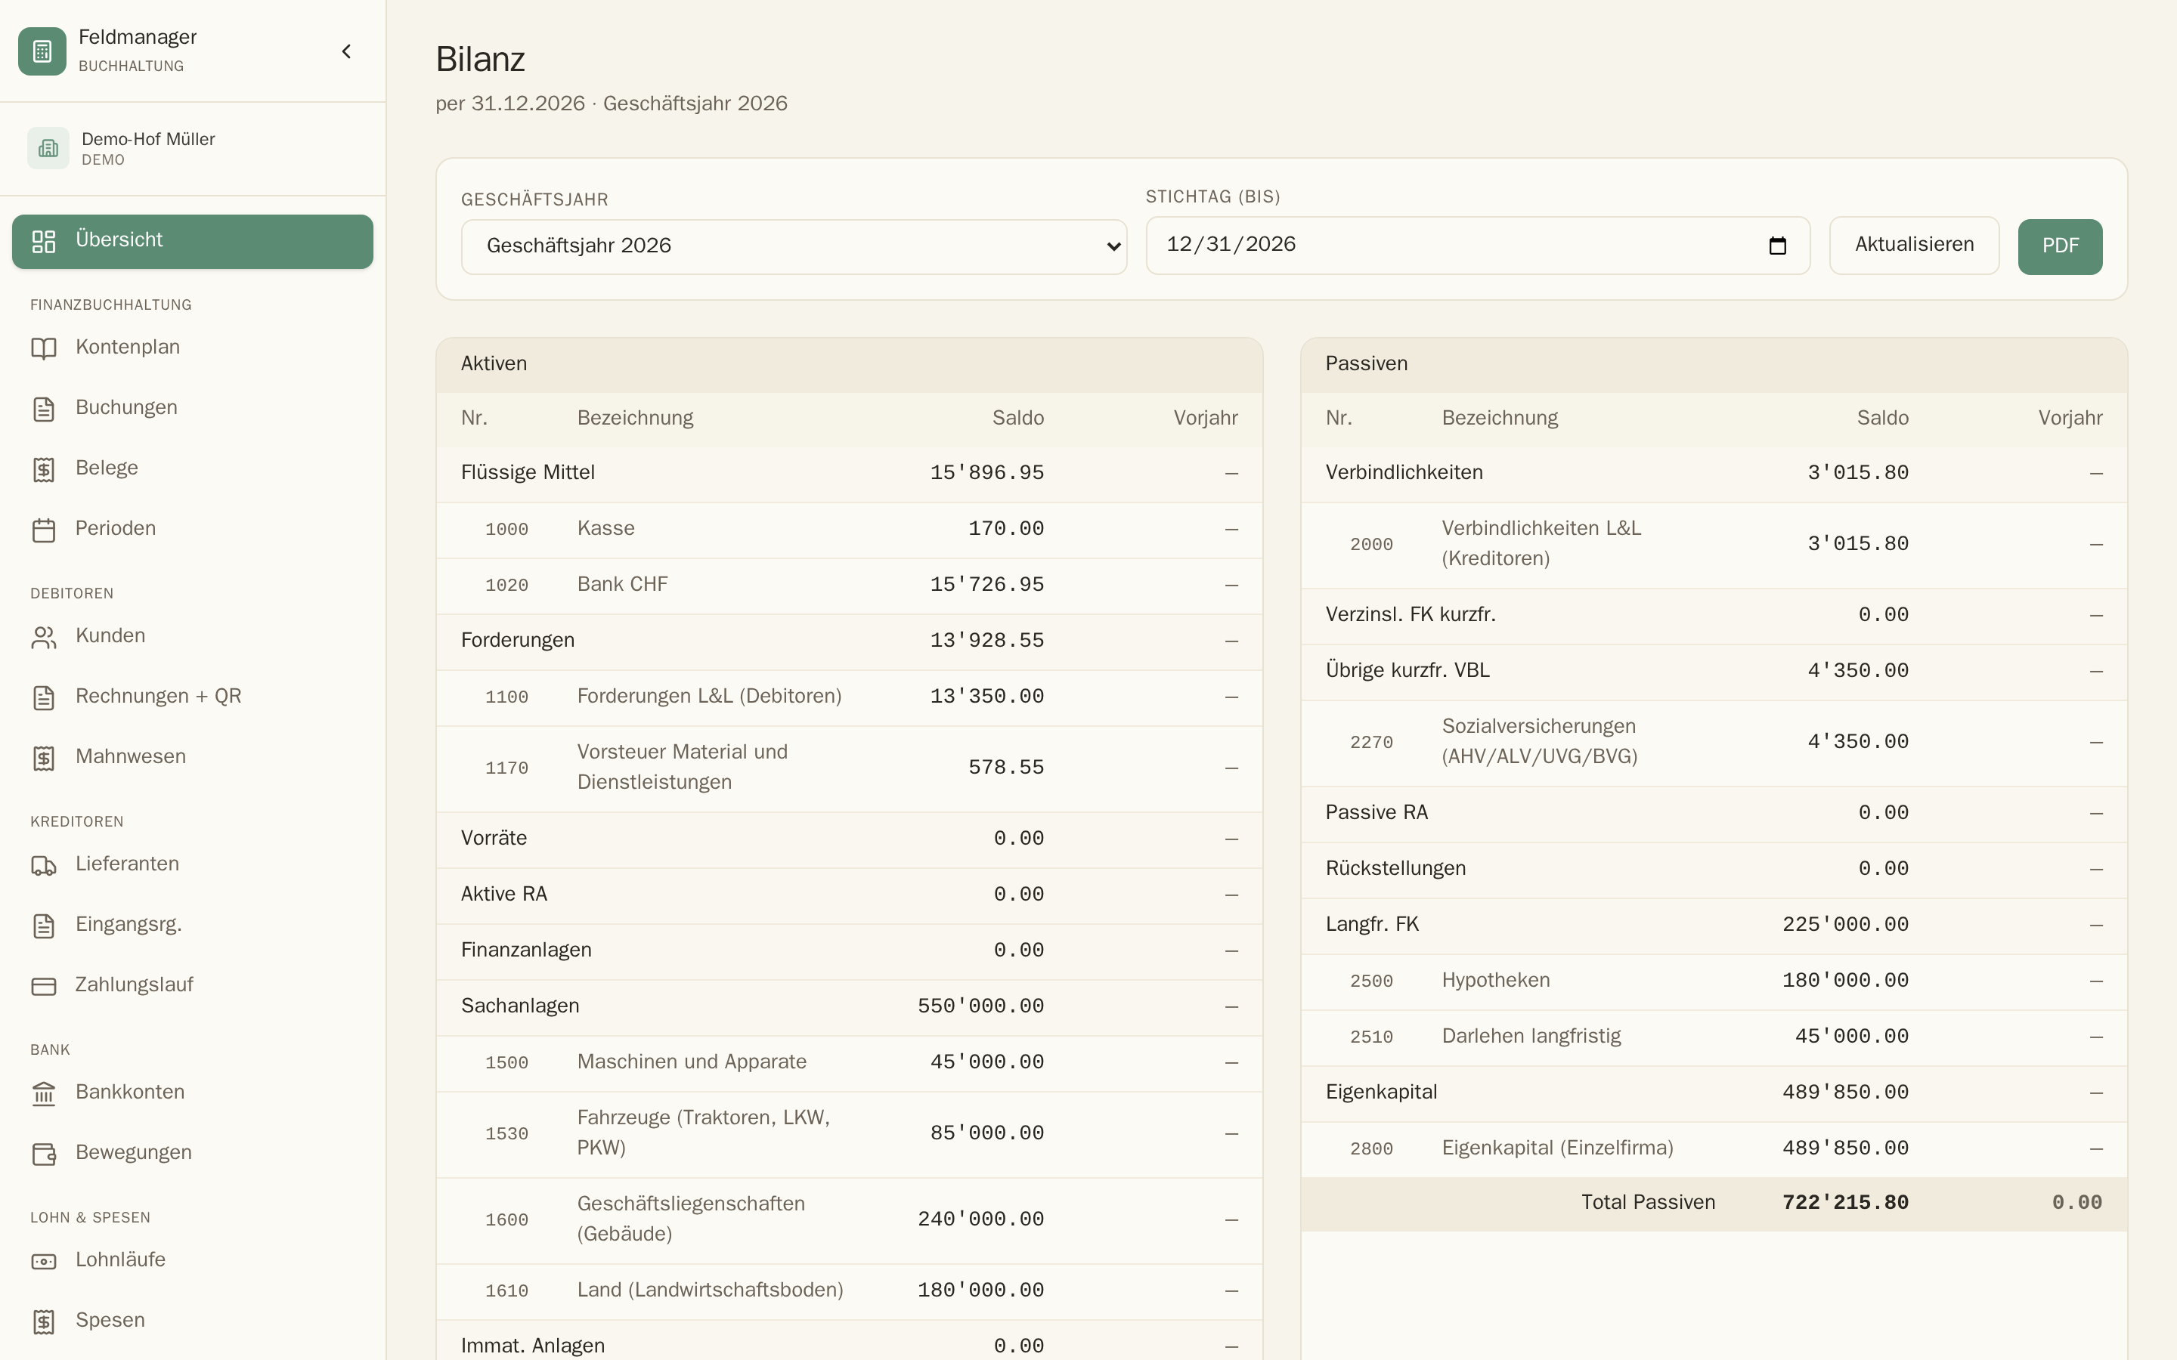Go to Kontenplan in the sidebar
The height and width of the screenshot is (1360, 2177).
tap(193, 348)
